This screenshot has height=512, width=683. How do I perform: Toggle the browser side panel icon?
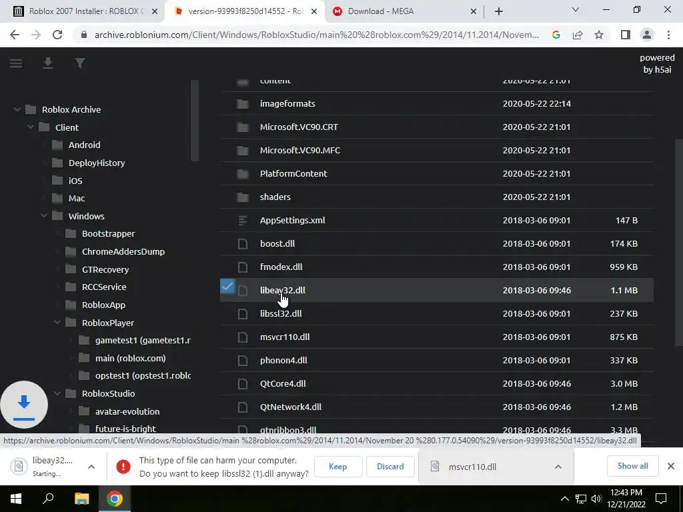click(x=626, y=35)
